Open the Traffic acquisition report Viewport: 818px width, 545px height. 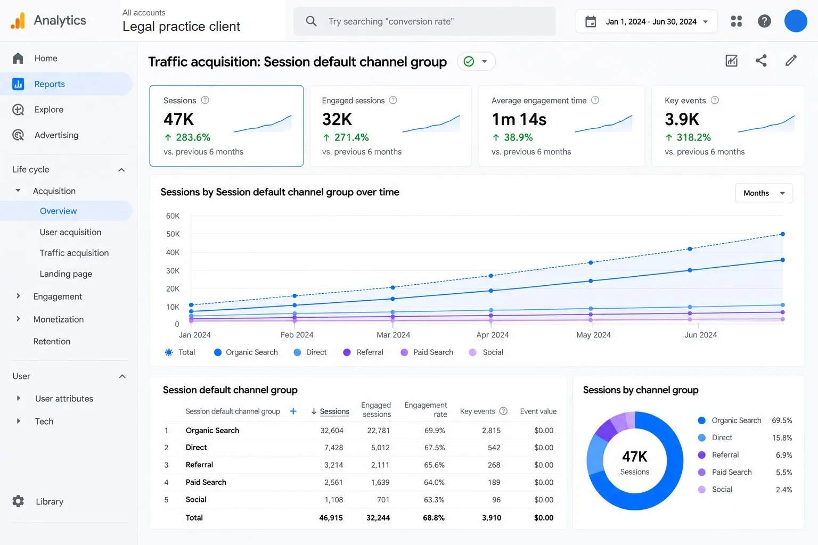pyautogui.click(x=74, y=253)
